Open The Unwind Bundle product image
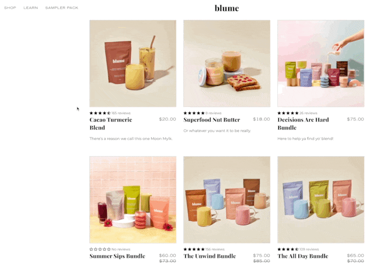This screenshot has width=392, height=264. click(227, 200)
